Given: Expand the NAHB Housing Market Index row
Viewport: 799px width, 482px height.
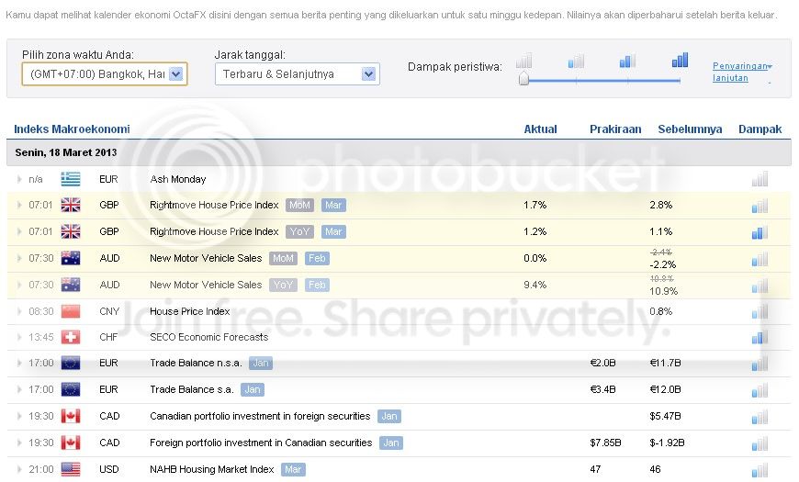Looking at the screenshot, I should (19, 469).
